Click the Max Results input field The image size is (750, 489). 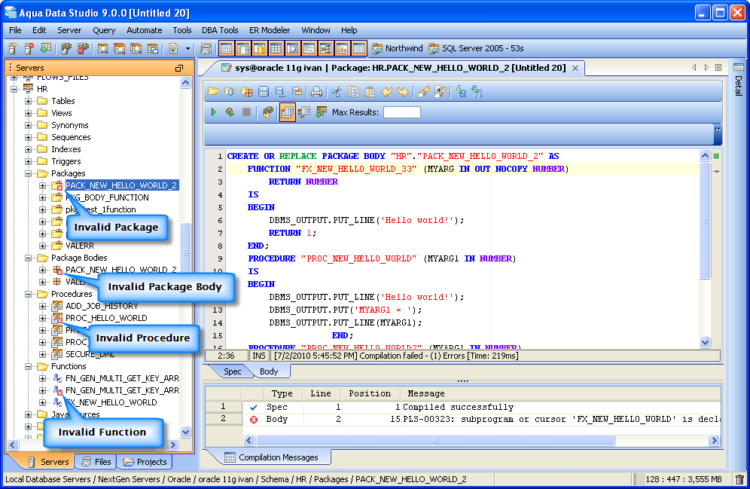point(402,112)
